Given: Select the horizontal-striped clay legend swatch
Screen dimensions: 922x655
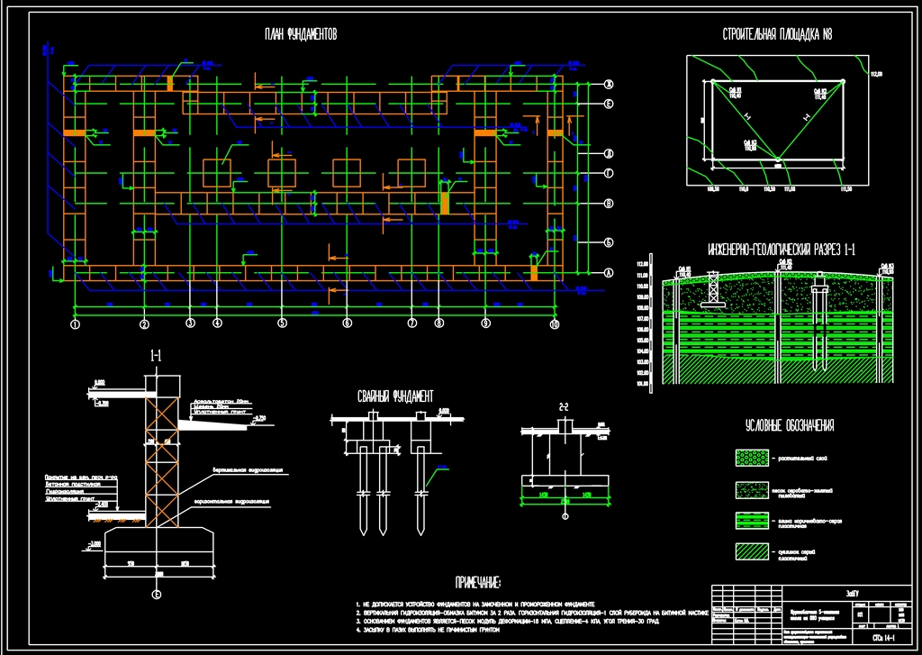Looking at the screenshot, I should pyautogui.click(x=752, y=522).
